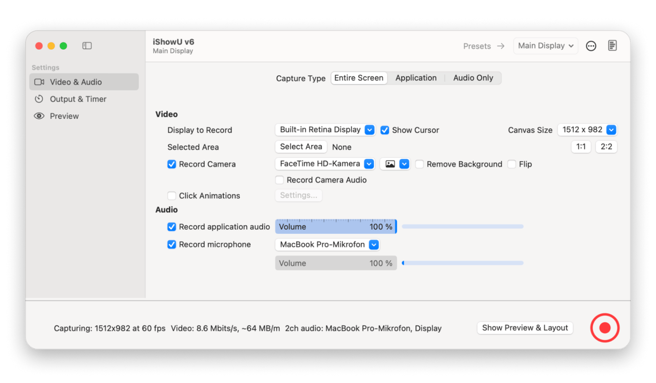Click the 2:2 scale button
The width and height of the screenshot is (656, 383).
pyautogui.click(x=606, y=147)
